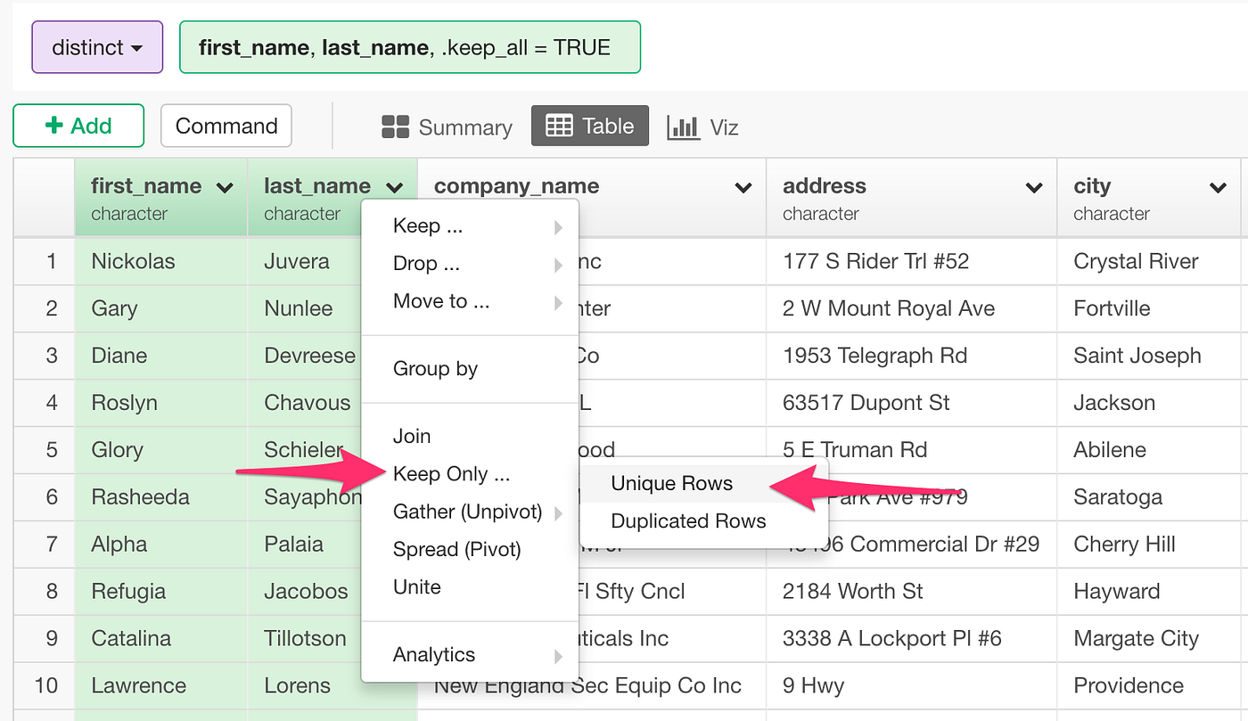Expand the Move to ... submenu
The height and width of the screenshot is (721, 1248).
pyautogui.click(x=470, y=301)
